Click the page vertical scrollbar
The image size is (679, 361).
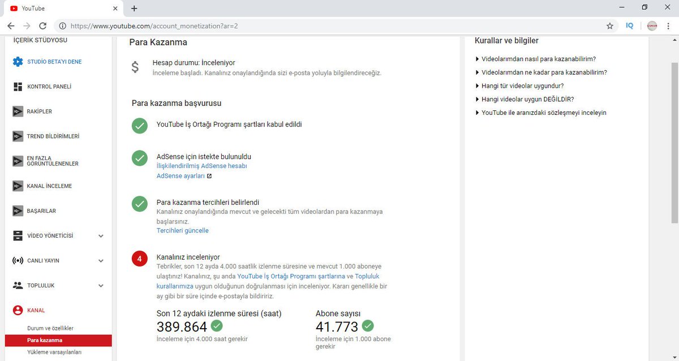click(x=674, y=144)
